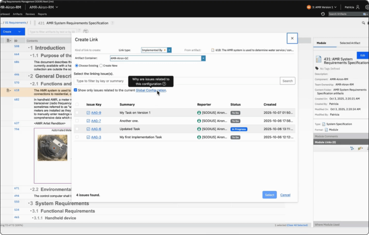
Task: Open the AAG-9 issue link
Action: tap(96, 112)
